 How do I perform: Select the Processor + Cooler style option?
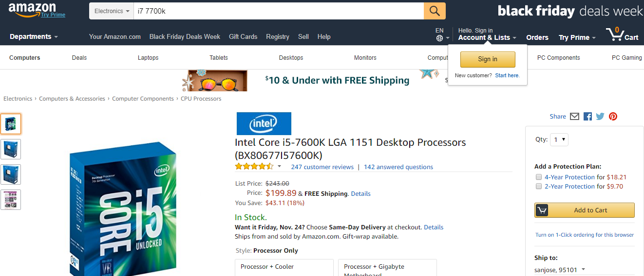coord(284,268)
